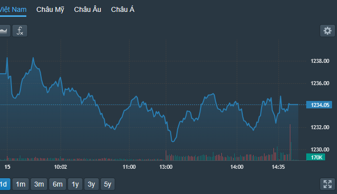This screenshot has width=337, height=194.
Task: Open chart settings gear icon
Action: pyautogui.click(x=328, y=31)
